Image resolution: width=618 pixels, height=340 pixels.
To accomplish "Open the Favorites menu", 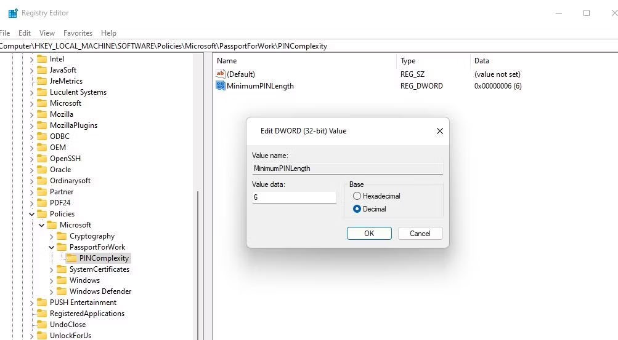I will click(78, 33).
